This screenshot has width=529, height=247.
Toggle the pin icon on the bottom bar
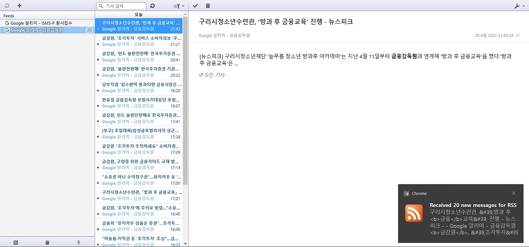click(x=79, y=242)
